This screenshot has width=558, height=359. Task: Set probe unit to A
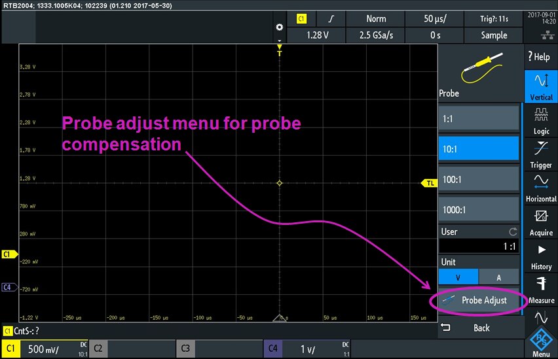(499, 277)
